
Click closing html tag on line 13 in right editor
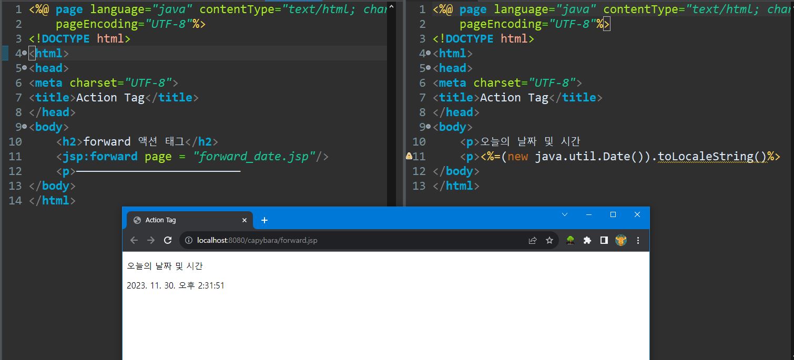pyautogui.click(x=456, y=186)
